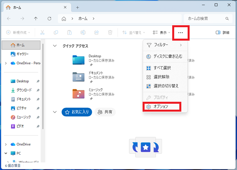Click the Refresh icon in navigation bar
237x170 pixels.
(x=49, y=19)
